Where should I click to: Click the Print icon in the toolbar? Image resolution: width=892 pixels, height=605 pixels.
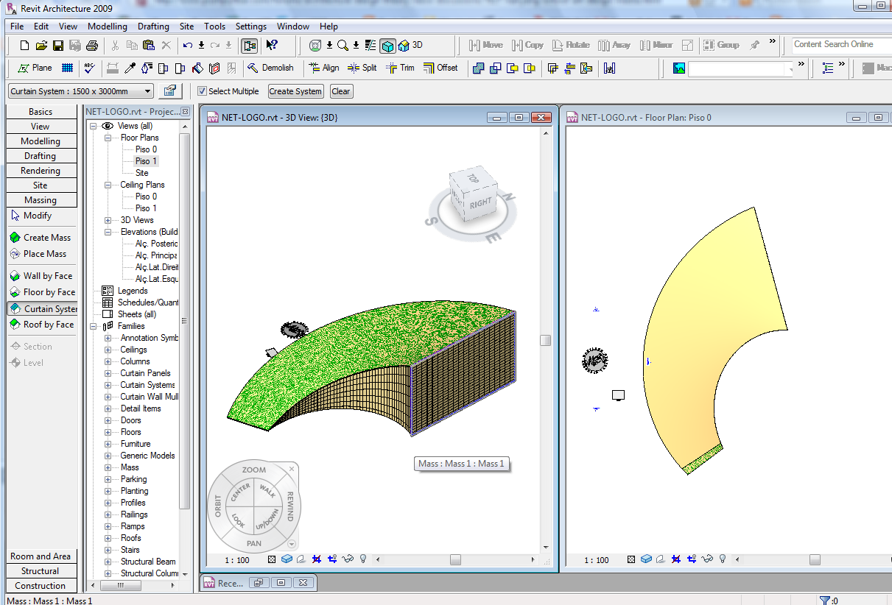pos(91,46)
